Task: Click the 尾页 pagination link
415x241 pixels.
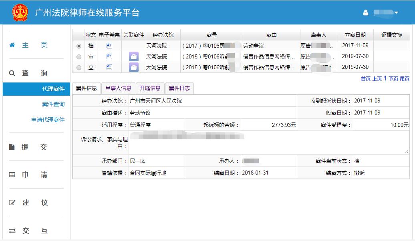Action: 405,78
